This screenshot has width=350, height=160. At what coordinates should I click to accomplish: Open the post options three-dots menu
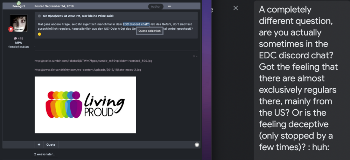click(x=169, y=6)
